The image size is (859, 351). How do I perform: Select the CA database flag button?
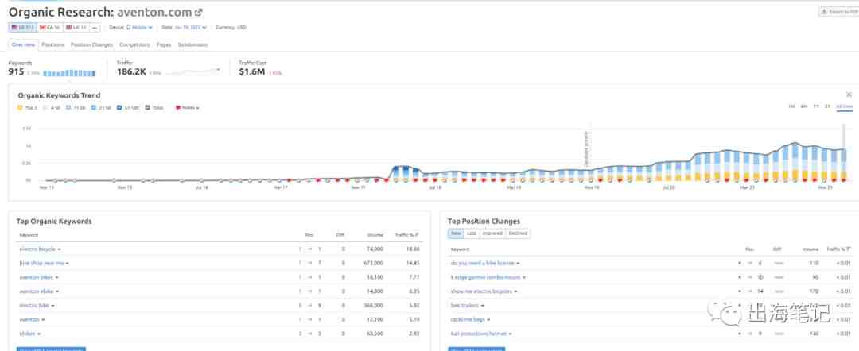(50, 27)
